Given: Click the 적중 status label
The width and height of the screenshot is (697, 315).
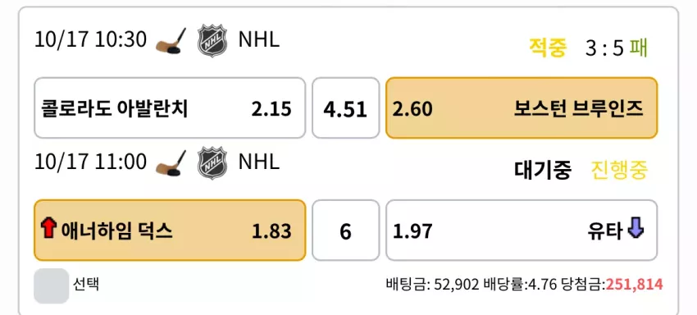Looking at the screenshot, I should (x=548, y=48).
